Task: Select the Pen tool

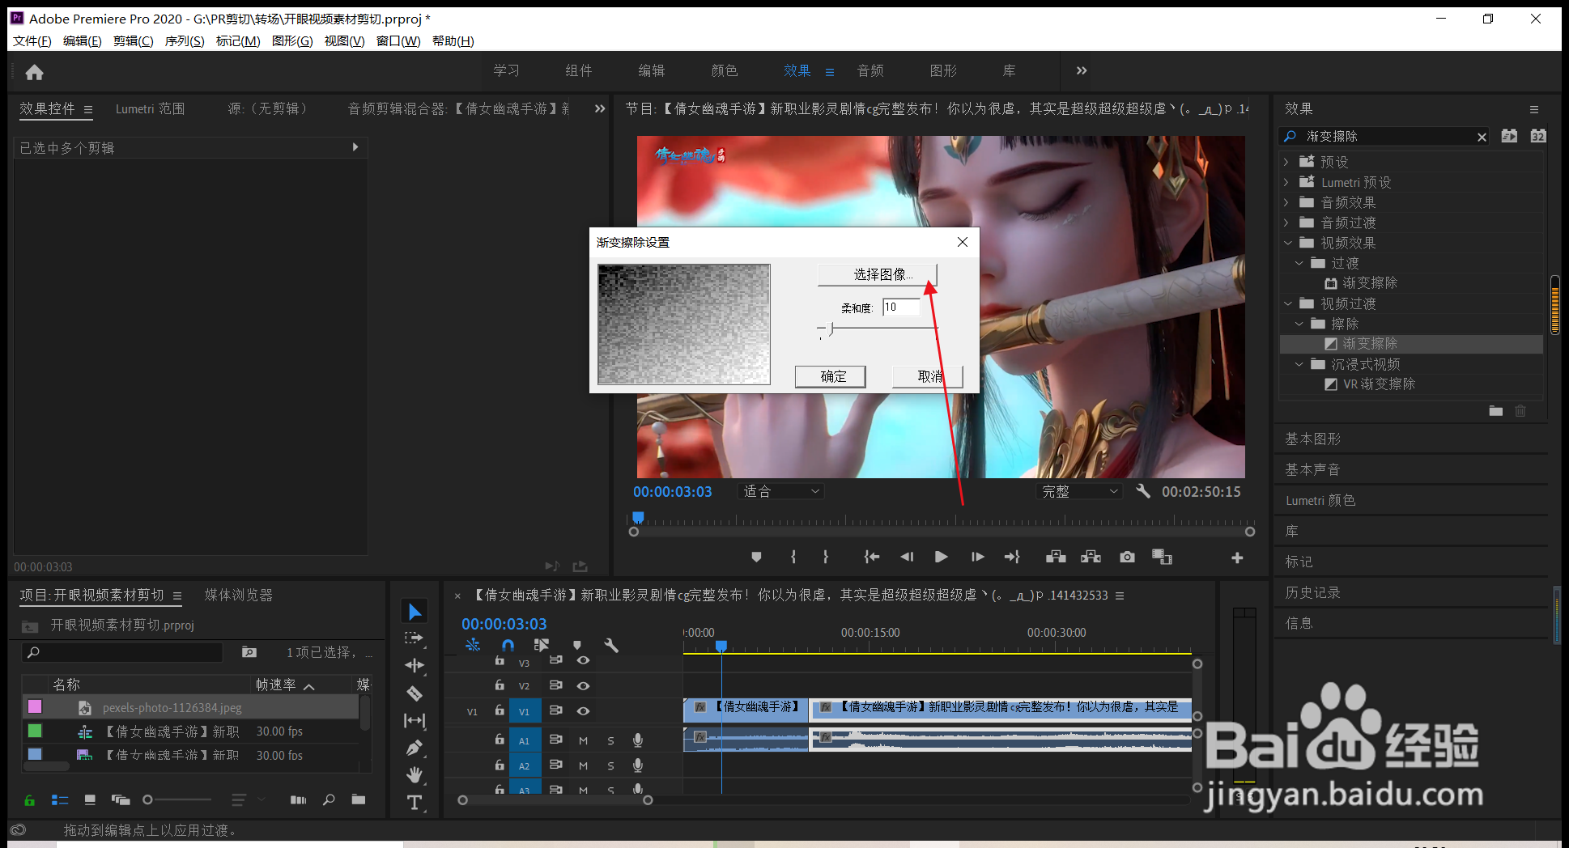Action: point(415,748)
